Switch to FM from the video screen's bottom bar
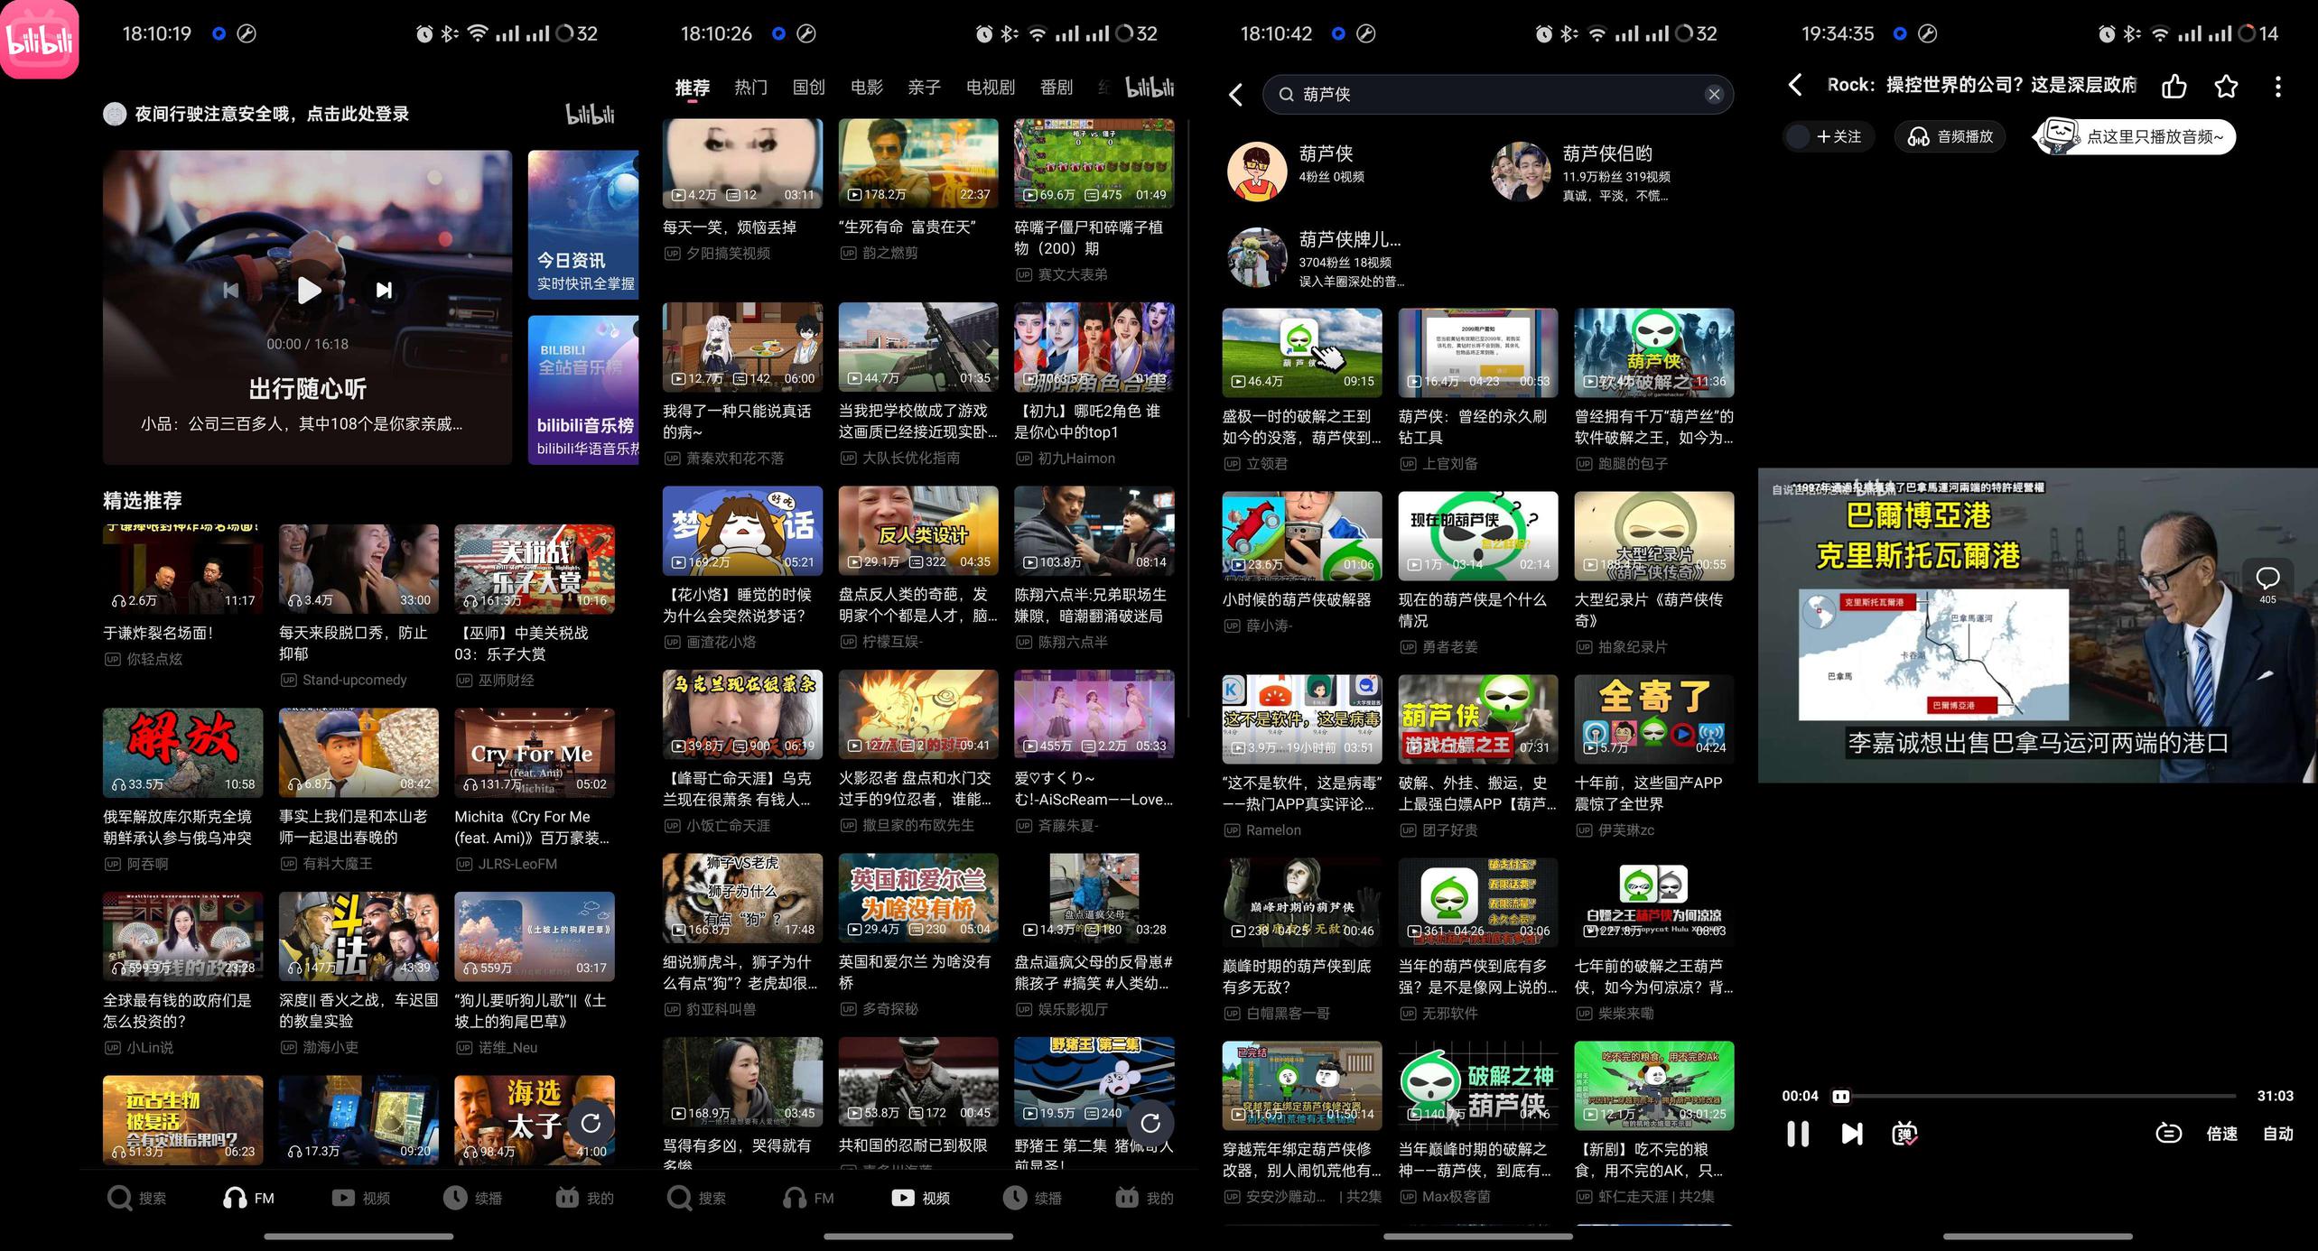Image resolution: width=2318 pixels, height=1251 pixels. click(808, 1198)
